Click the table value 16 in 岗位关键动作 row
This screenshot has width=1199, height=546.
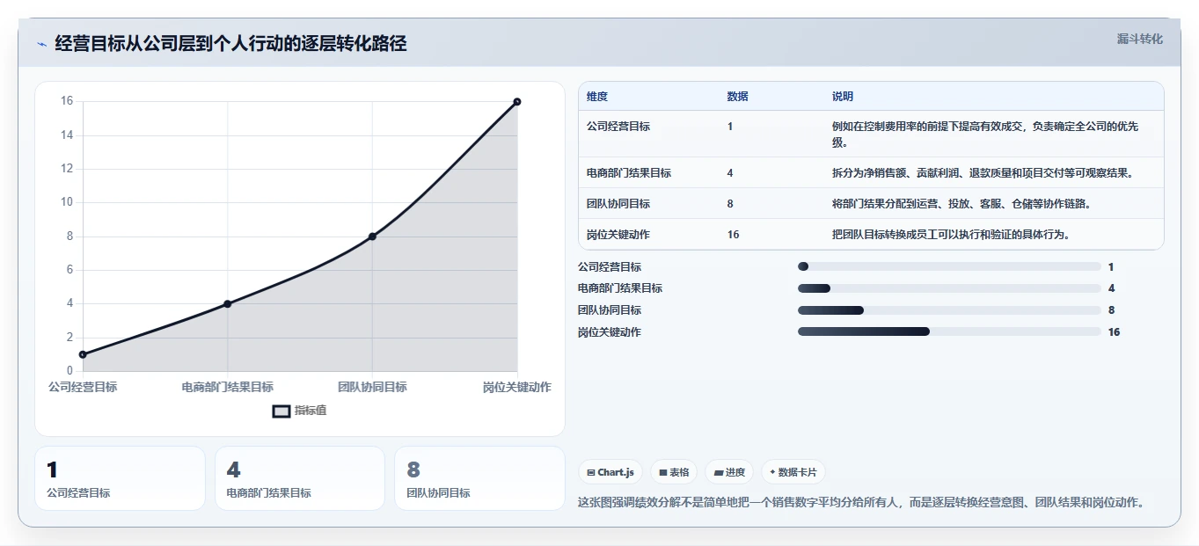[x=734, y=235]
